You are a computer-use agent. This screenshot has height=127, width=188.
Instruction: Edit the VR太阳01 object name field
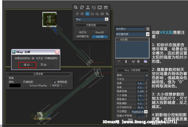tap(130, 29)
